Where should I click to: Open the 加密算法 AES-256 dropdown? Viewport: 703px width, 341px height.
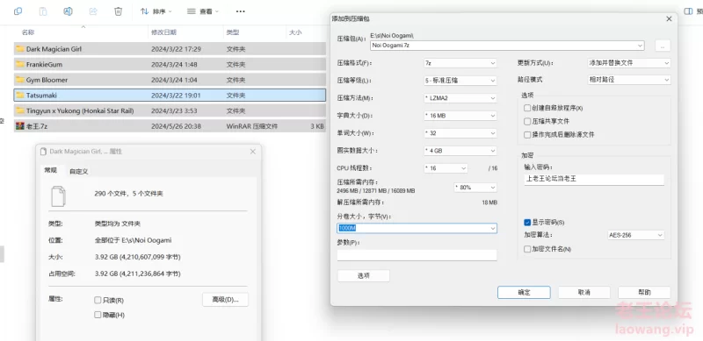click(635, 235)
